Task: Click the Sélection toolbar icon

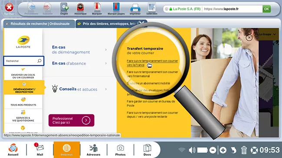Action: pyautogui.click(x=152, y=7)
